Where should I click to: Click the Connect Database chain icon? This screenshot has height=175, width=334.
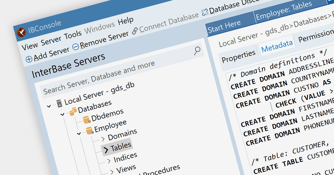point(135,31)
